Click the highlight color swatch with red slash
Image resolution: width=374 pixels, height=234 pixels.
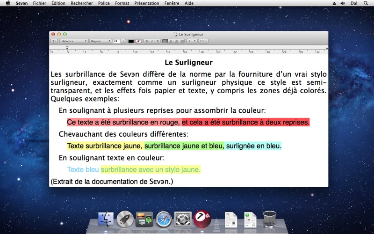[x=138, y=41]
